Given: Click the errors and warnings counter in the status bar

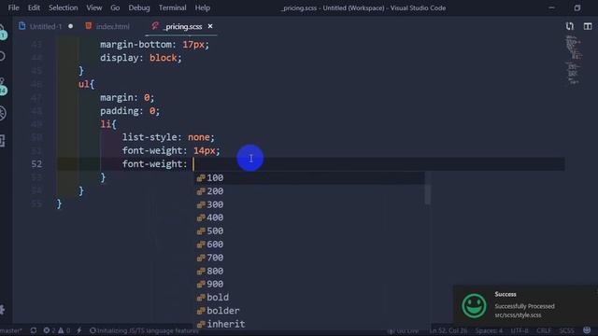Looking at the screenshot, I should [x=56, y=330].
